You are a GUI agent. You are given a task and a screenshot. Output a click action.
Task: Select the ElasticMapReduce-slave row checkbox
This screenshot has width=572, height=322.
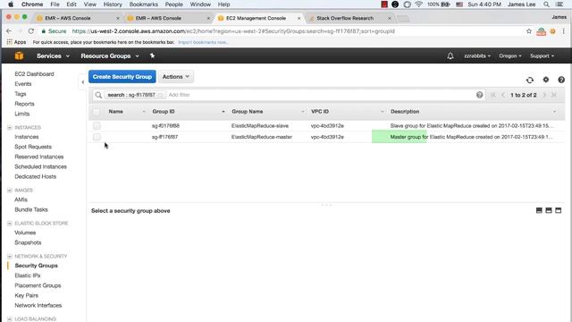pyautogui.click(x=97, y=125)
